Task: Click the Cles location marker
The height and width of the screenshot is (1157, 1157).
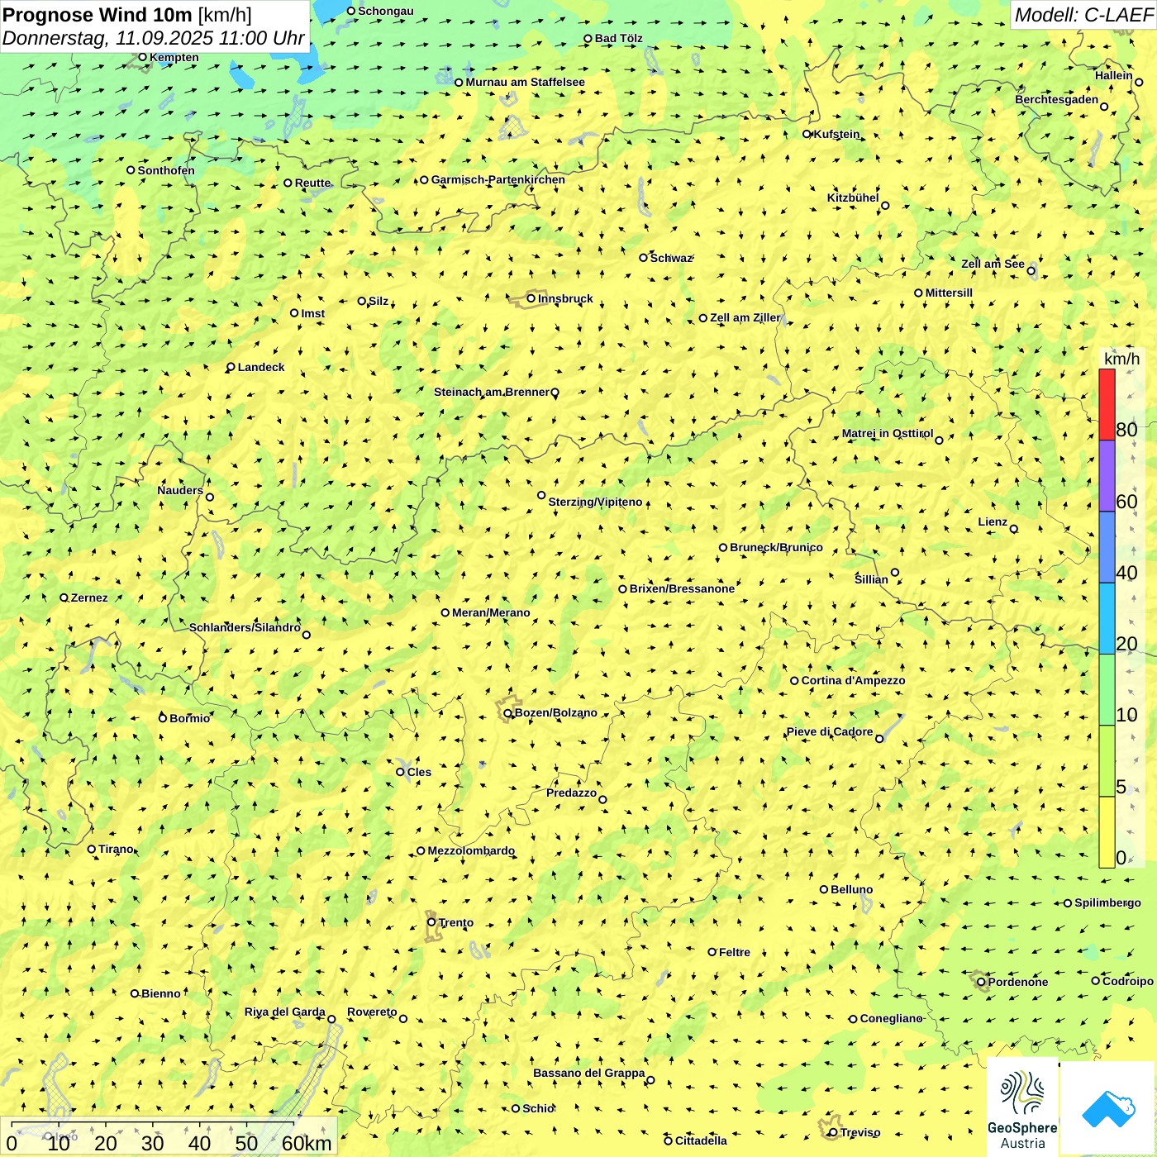Action: (401, 772)
